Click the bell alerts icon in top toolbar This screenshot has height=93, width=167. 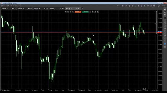tap(141, 6)
